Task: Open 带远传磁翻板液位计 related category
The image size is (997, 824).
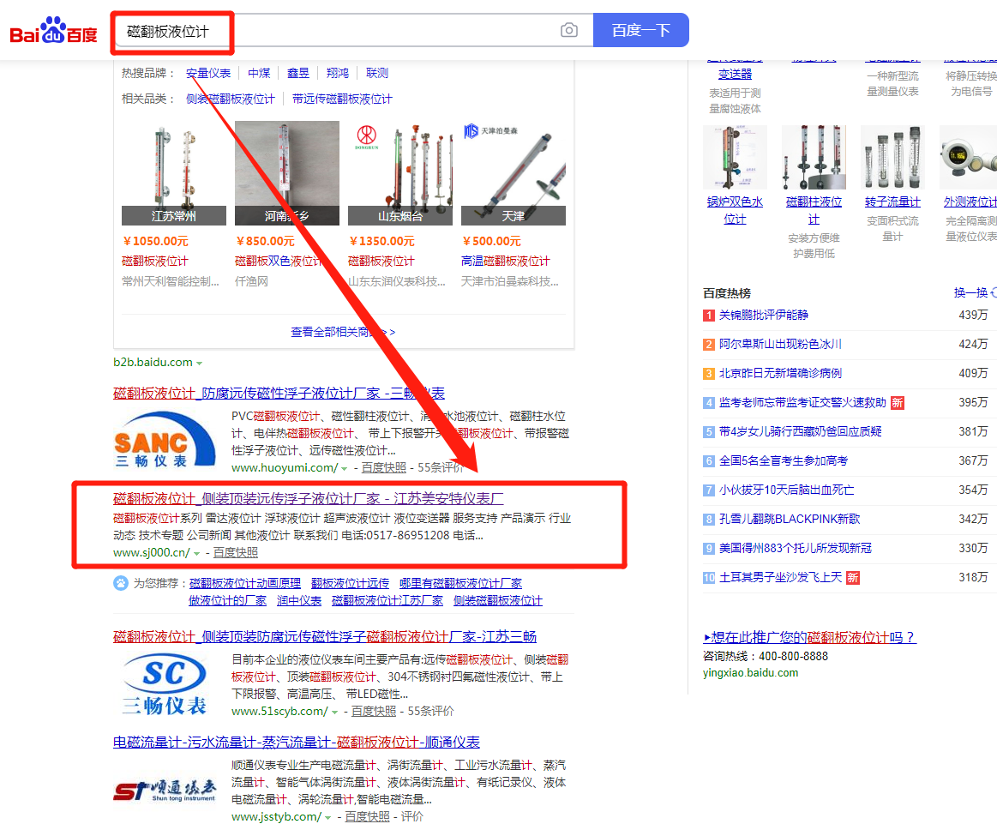Action: [x=342, y=99]
